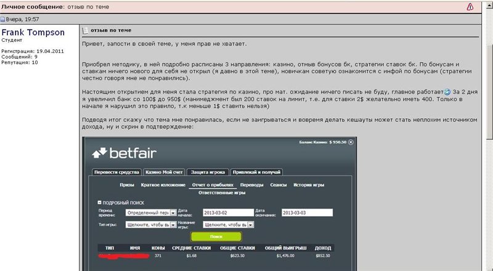Click the ИМЯ column header
Viewport: 493px width, 271px height.
pyautogui.click(x=135, y=248)
